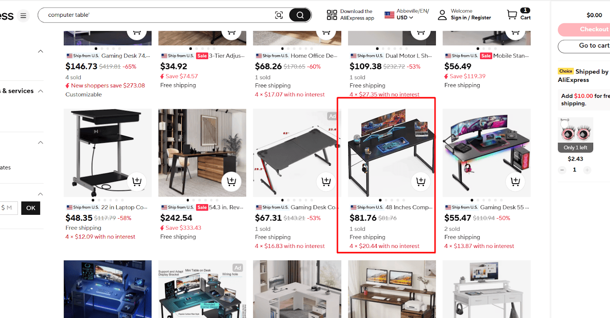Open the hamburger categories menu
Image resolution: width=610 pixels, height=318 pixels.
(x=23, y=16)
